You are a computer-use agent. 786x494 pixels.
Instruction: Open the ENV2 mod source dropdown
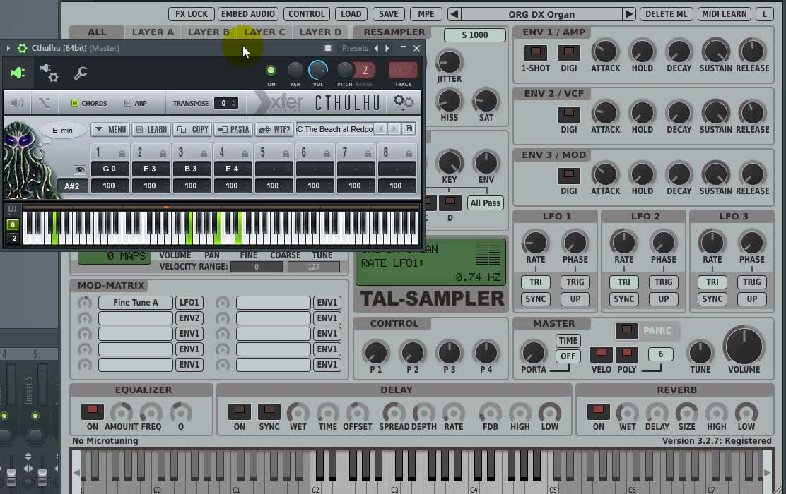[x=189, y=318]
